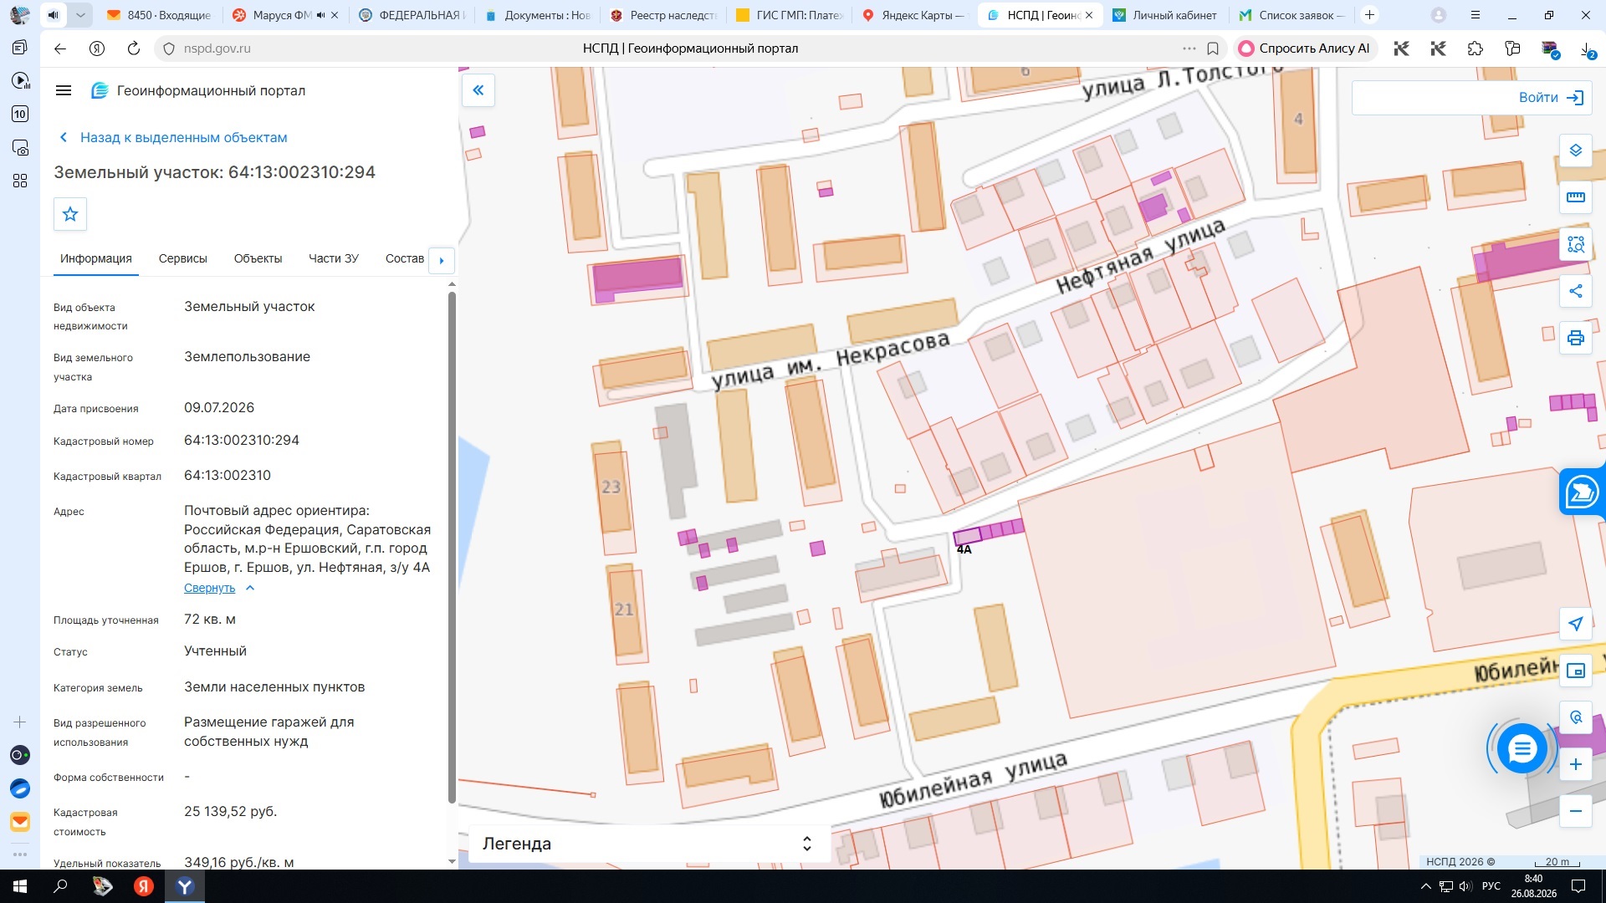Click the Свернуть link under the address
This screenshot has width=1606, height=903.
[209, 588]
